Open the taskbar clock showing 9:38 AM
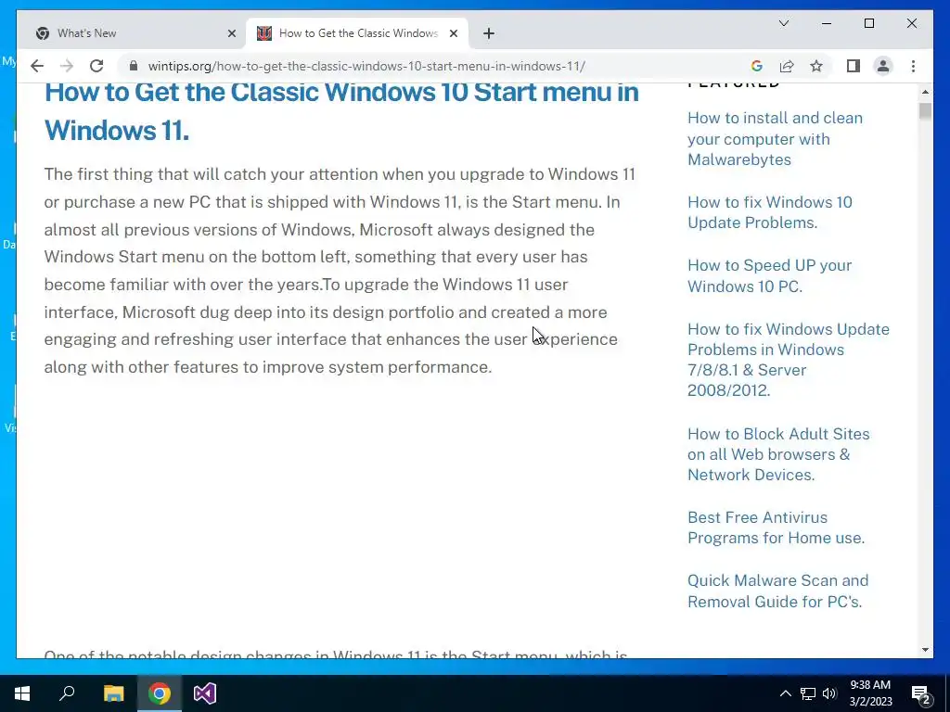 870,693
